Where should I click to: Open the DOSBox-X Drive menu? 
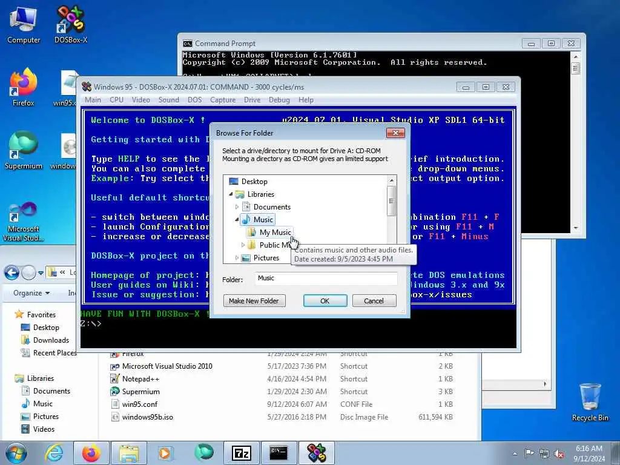coord(252,100)
